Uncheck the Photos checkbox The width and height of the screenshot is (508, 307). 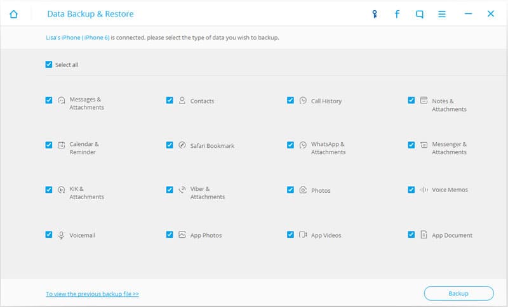point(290,190)
